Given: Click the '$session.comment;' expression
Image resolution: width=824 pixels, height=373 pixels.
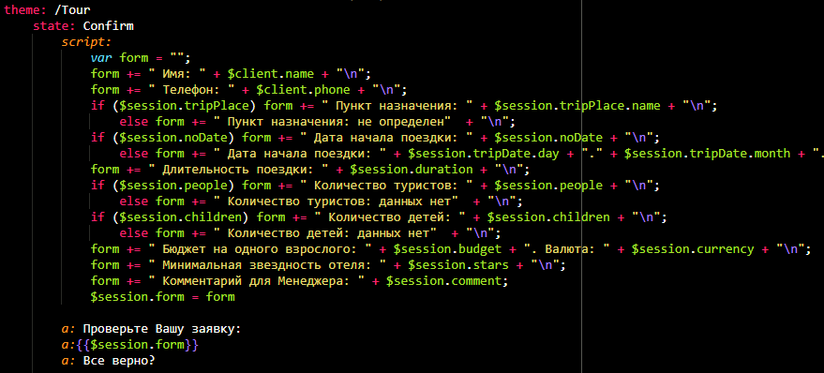Looking at the screenshot, I should 447,281.
